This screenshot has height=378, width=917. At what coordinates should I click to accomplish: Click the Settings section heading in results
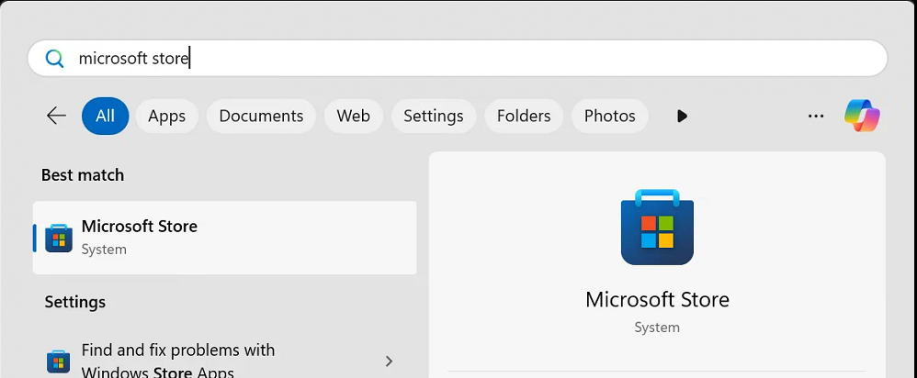pyautogui.click(x=74, y=302)
